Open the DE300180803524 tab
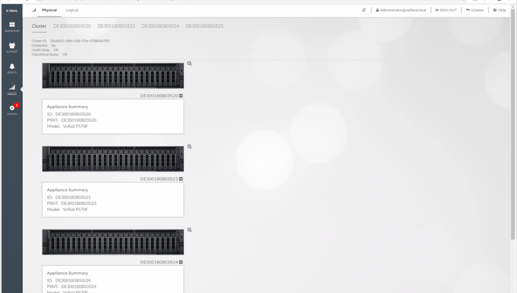Screen dimensions: 517x293 [x=160, y=26]
